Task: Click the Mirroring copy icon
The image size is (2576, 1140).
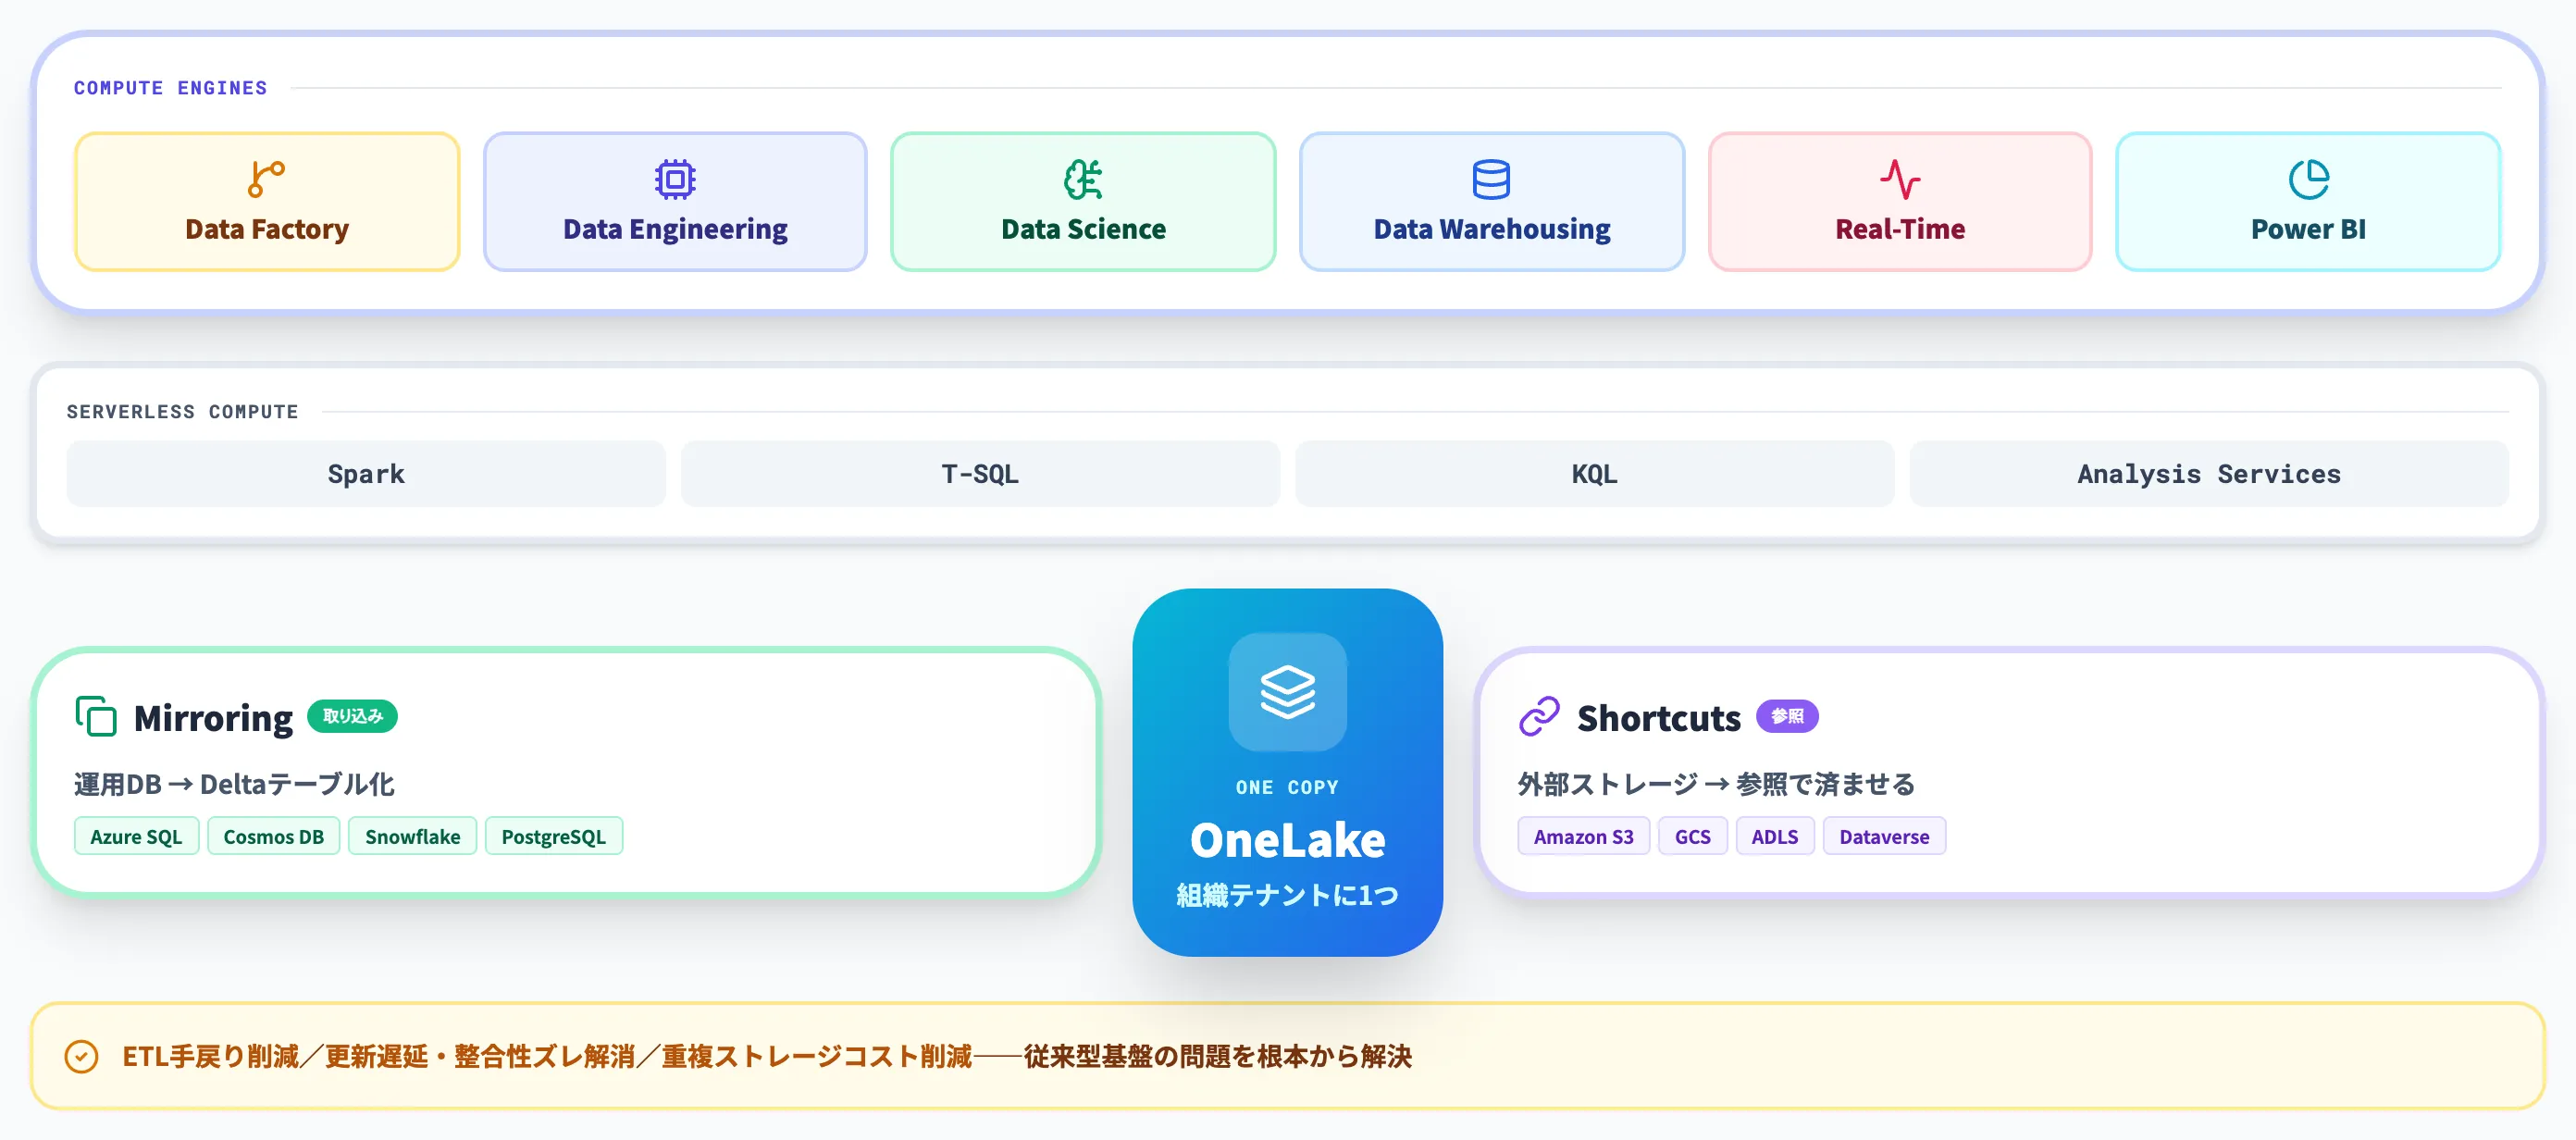Action: [96, 716]
